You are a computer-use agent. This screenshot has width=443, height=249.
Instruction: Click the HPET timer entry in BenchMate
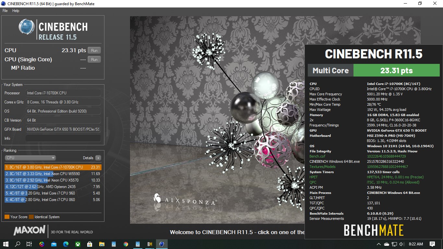[314, 177]
